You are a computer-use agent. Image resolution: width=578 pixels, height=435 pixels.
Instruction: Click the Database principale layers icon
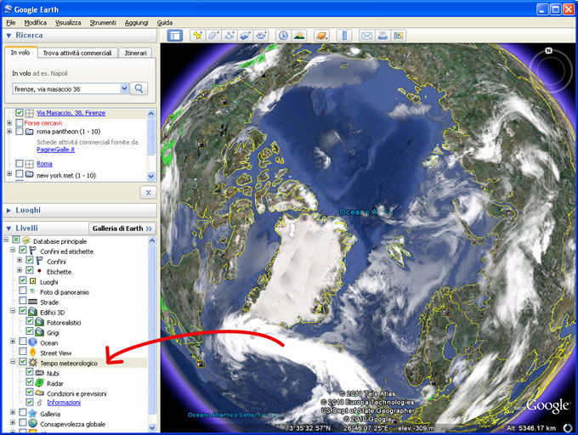pyautogui.click(x=25, y=240)
